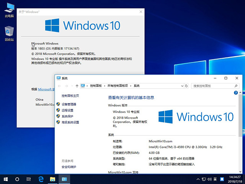Screen dimensions: 245x184
Task: Select the System window taskbar button
Action: [x=64, y=179]
